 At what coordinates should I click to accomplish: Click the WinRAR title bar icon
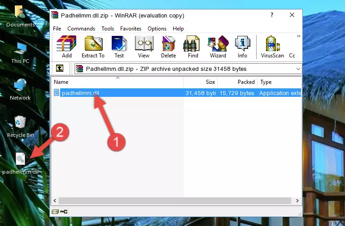(x=55, y=15)
